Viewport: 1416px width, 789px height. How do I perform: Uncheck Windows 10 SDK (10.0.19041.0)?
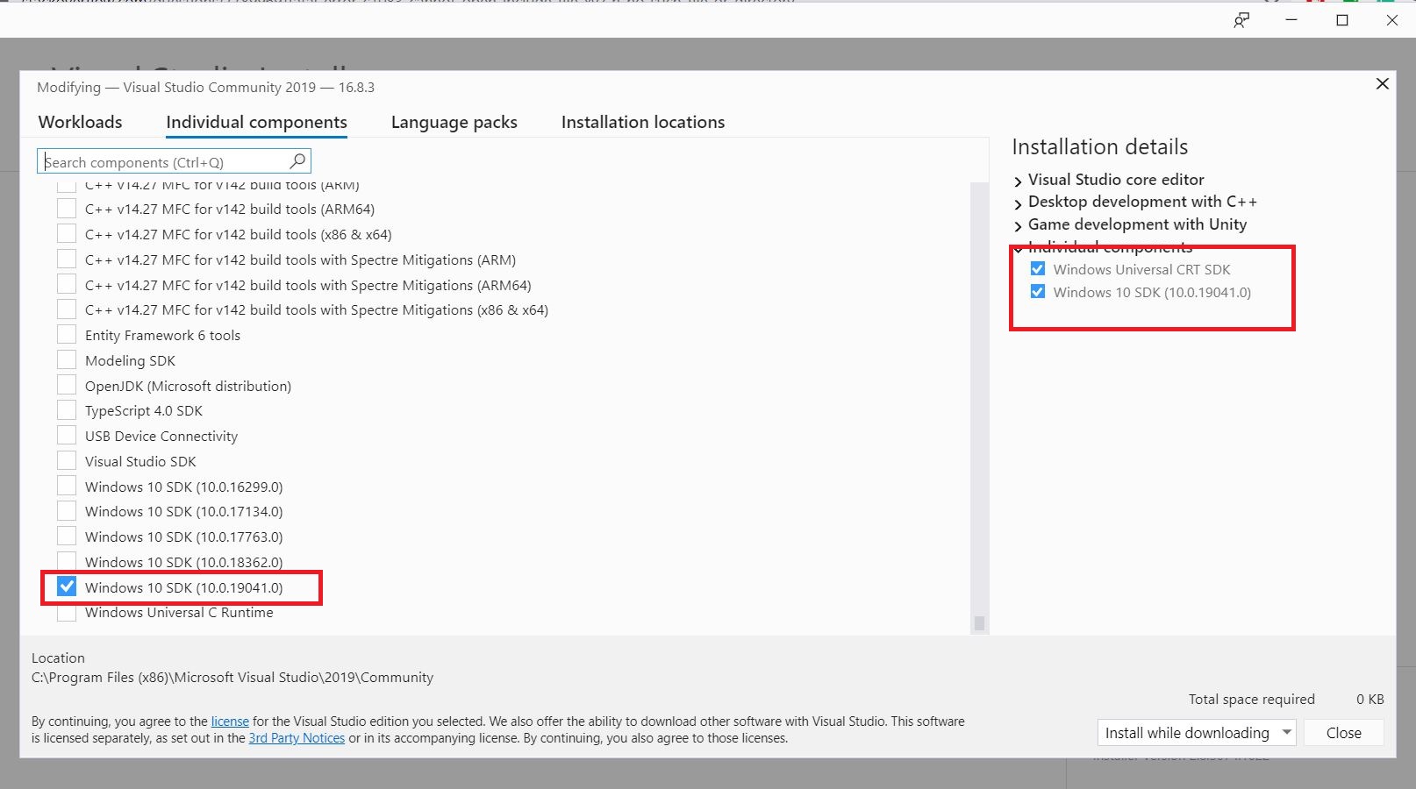pyautogui.click(x=66, y=586)
